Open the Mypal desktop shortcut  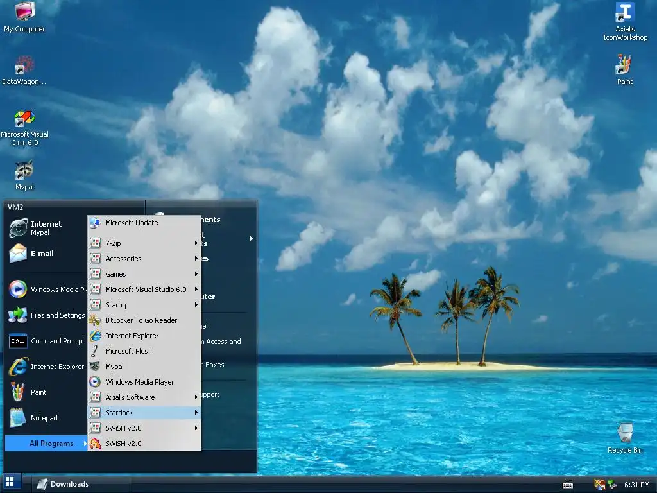pos(24,175)
